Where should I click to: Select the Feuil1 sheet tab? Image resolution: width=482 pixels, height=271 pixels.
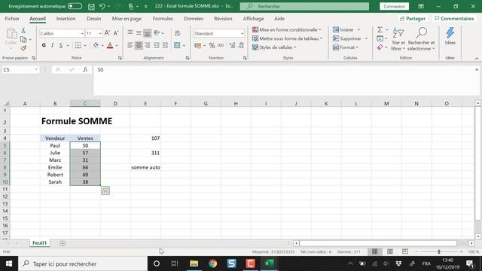pyautogui.click(x=40, y=243)
